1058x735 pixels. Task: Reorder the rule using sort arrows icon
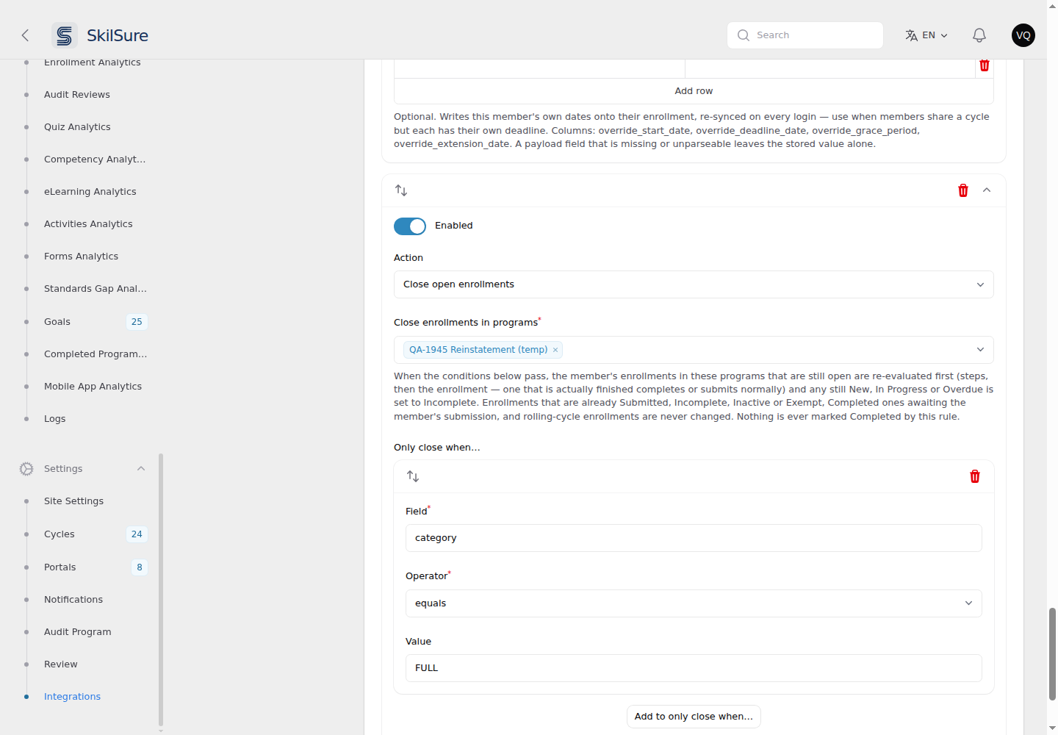[x=401, y=190]
